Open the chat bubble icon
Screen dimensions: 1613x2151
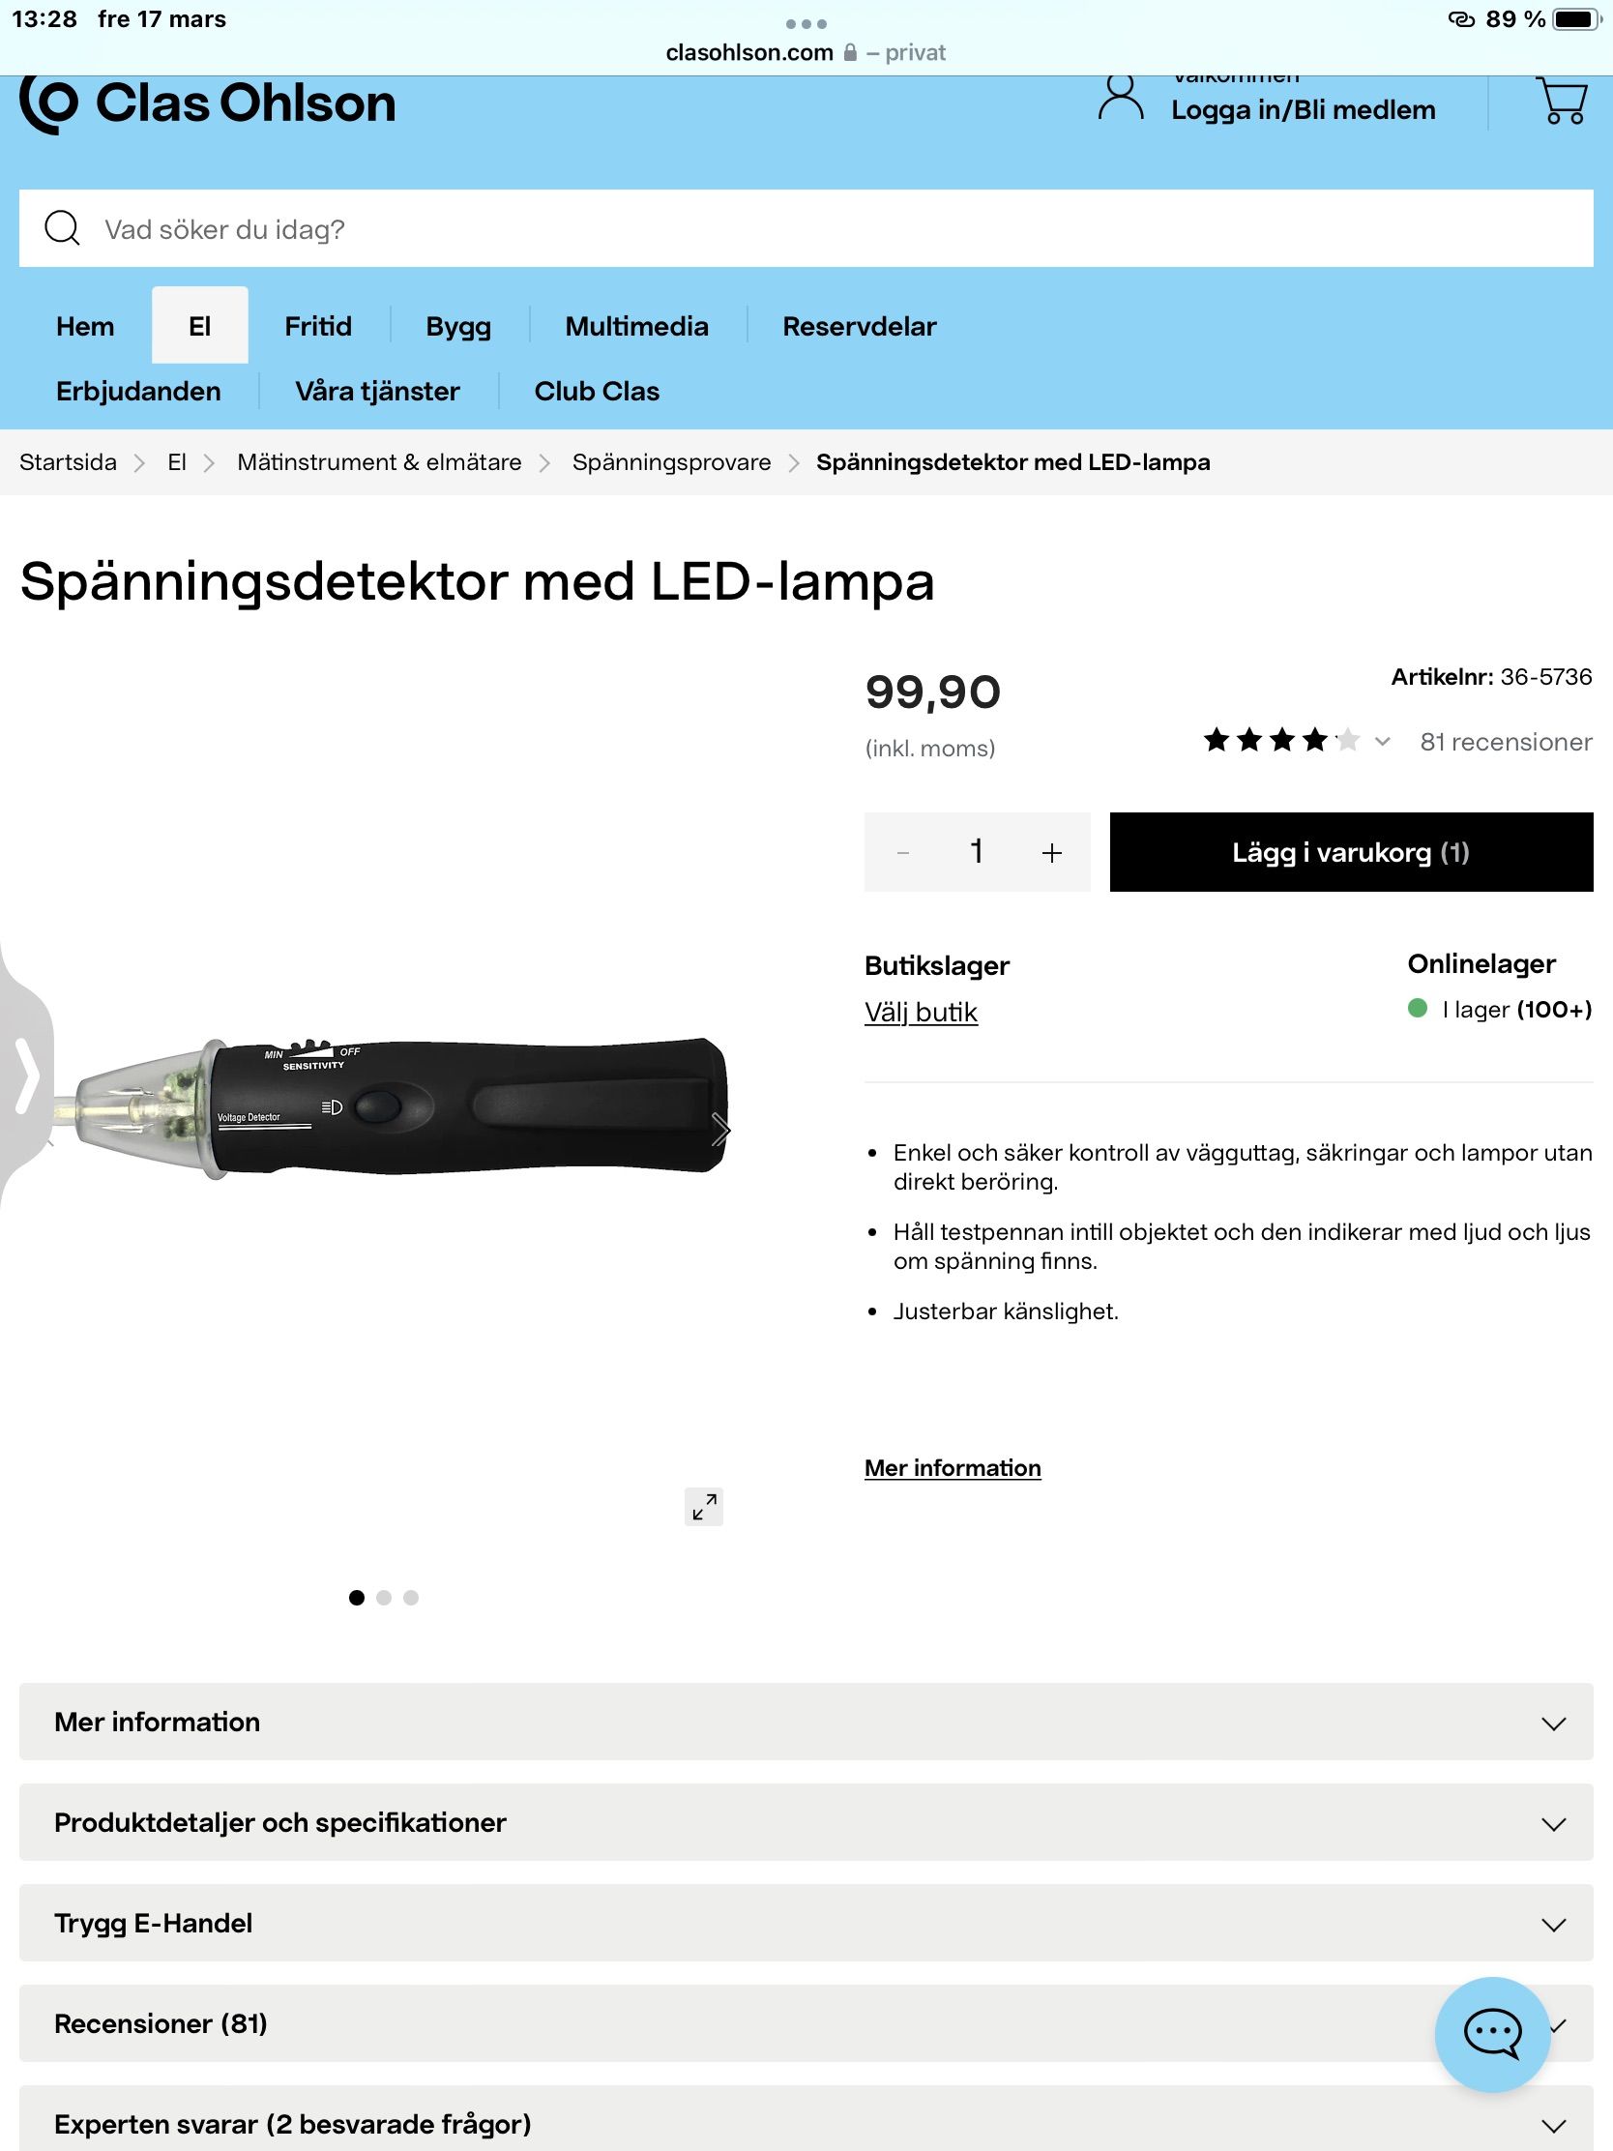(1491, 2031)
